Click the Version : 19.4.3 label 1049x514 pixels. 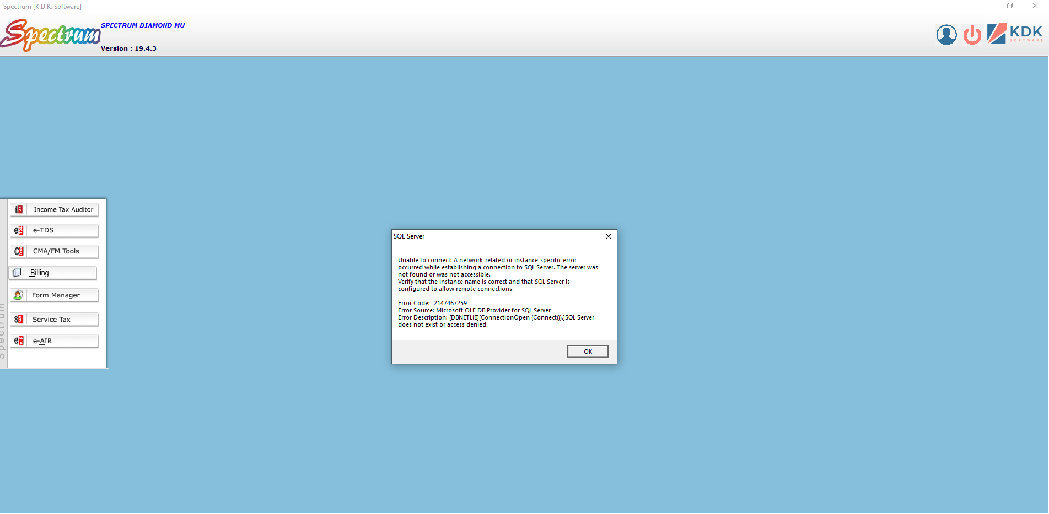pos(128,48)
